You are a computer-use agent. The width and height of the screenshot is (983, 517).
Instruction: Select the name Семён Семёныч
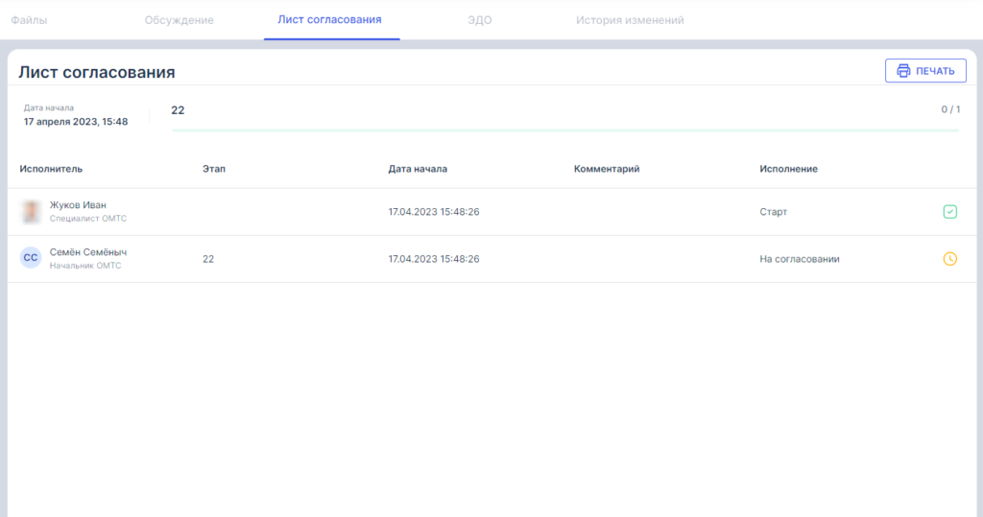click(87, 252)
